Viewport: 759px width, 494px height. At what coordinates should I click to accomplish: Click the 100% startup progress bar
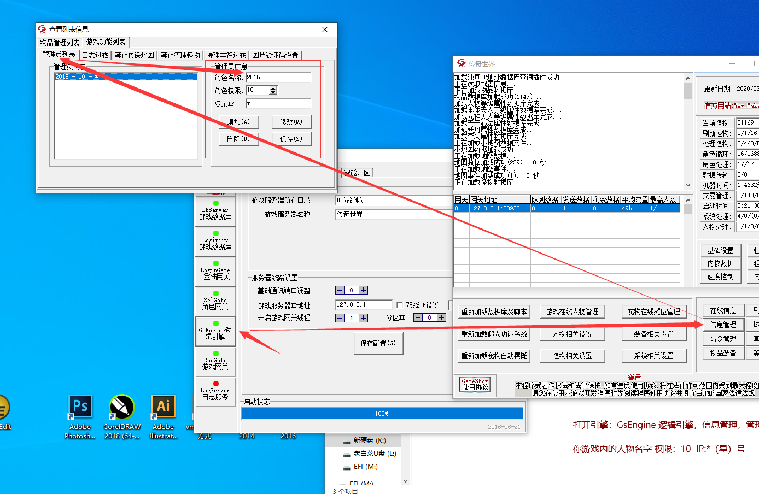tap(382, 414)
